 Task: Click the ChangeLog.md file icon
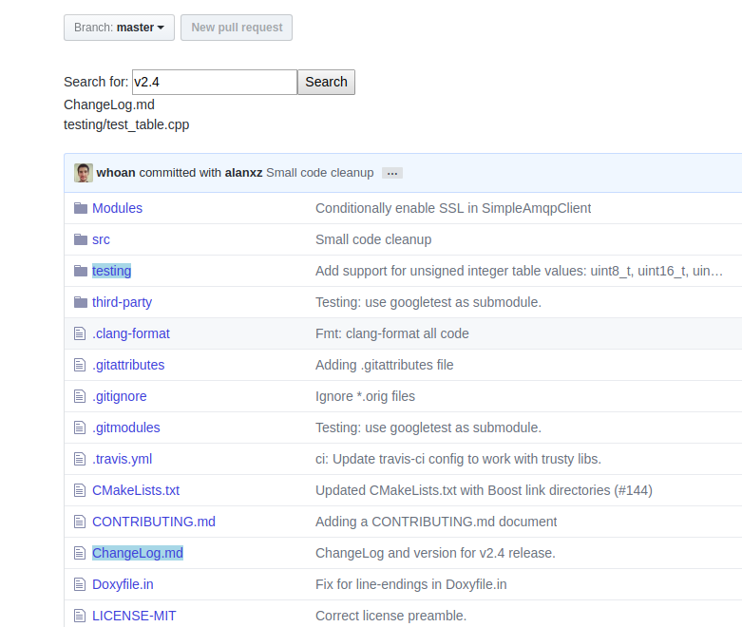pos(81,553)
